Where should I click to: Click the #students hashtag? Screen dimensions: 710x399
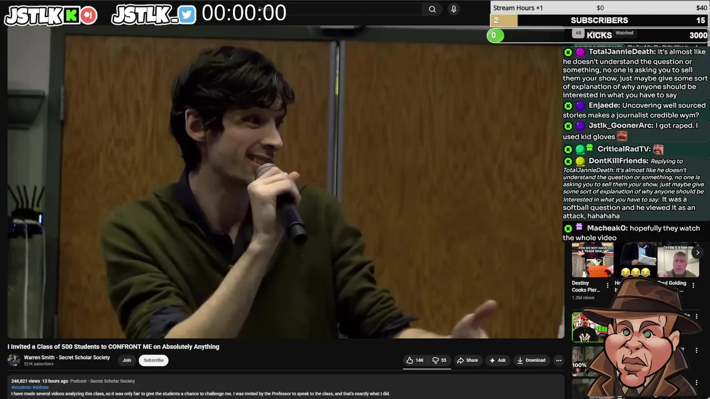click(x=21, y=387)
